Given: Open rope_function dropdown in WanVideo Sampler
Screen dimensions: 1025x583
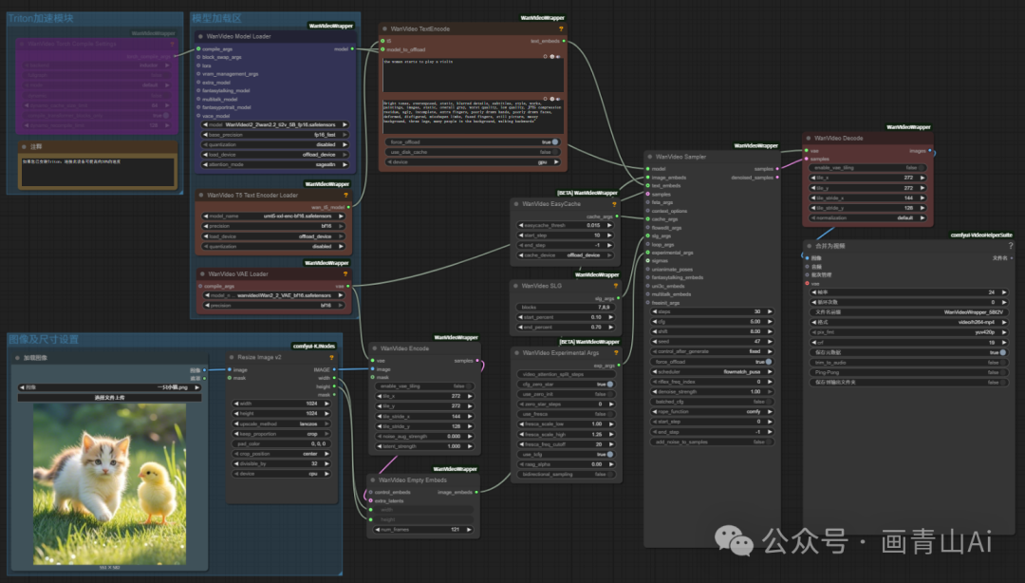Looking at the screenshot, I should tap(713, 411).
